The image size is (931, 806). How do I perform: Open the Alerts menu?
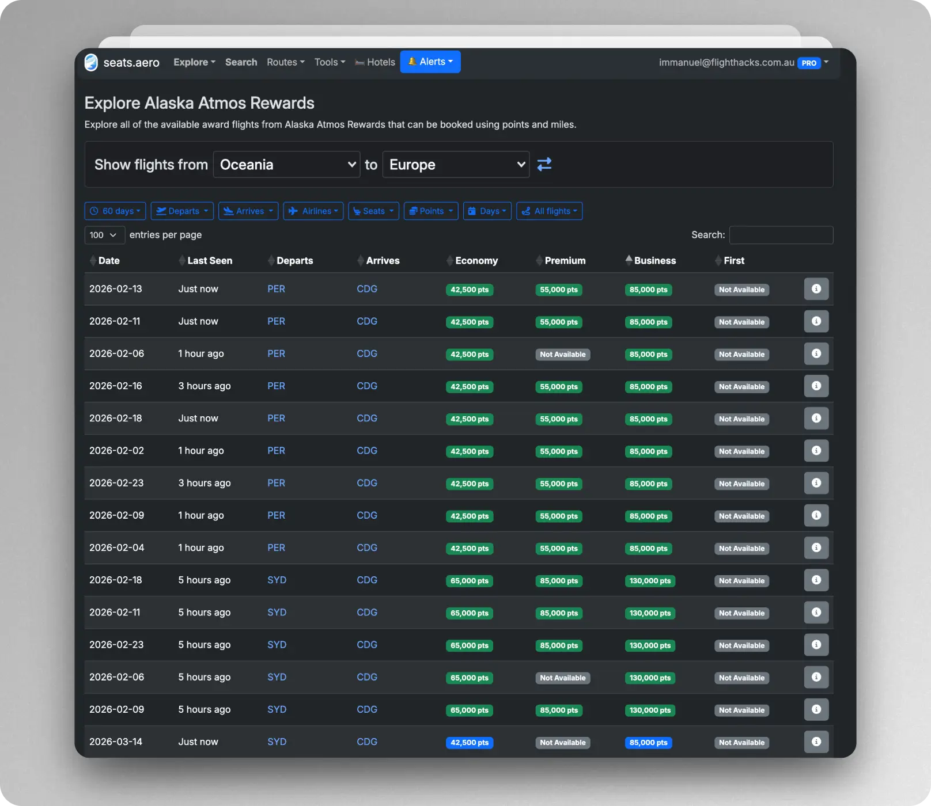[430, 62]
